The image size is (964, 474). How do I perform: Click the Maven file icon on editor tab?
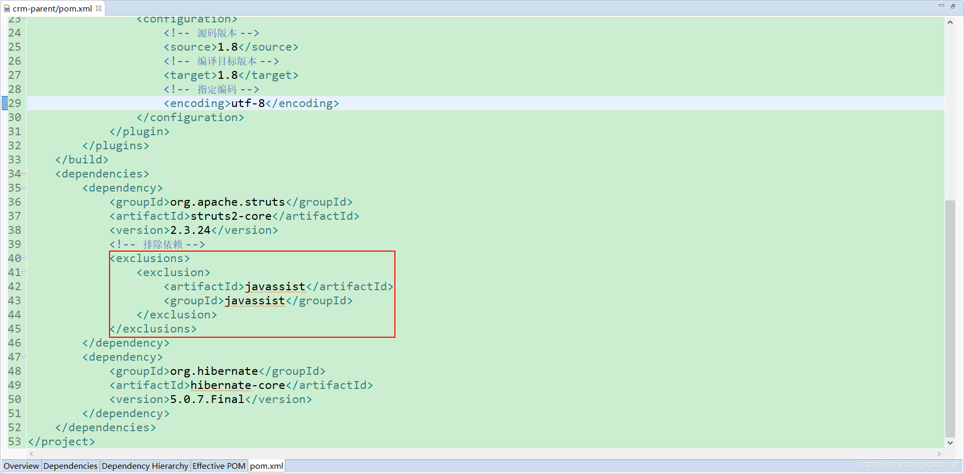click(7, 8)
